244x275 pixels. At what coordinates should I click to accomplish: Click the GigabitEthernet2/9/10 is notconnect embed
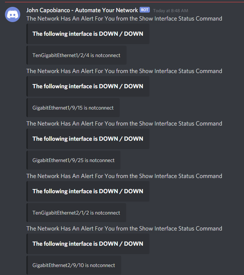(74, 265)
